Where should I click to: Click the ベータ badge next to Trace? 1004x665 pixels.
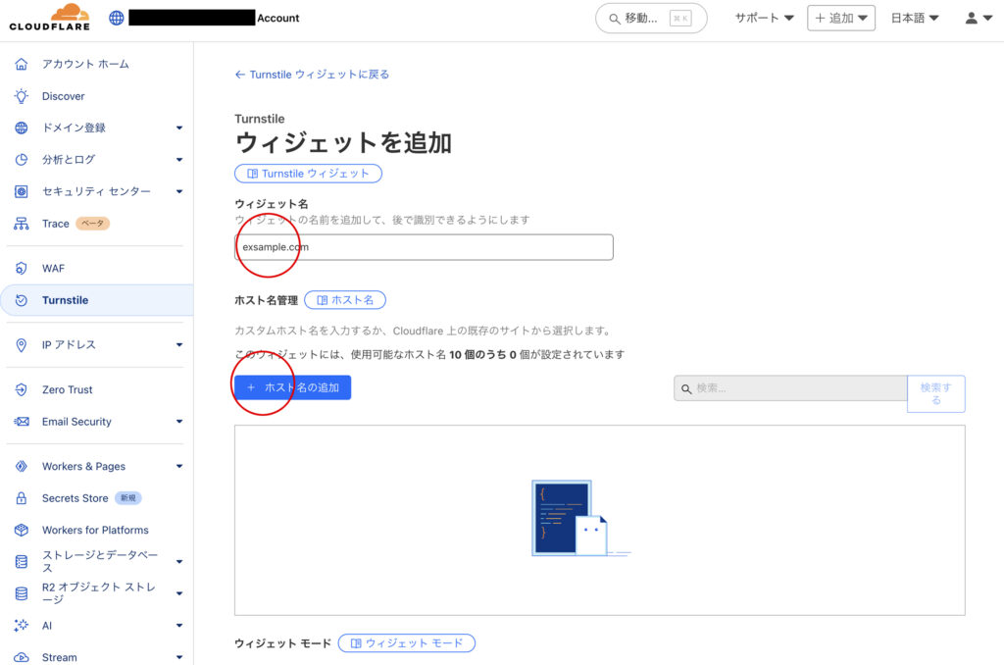93,224
